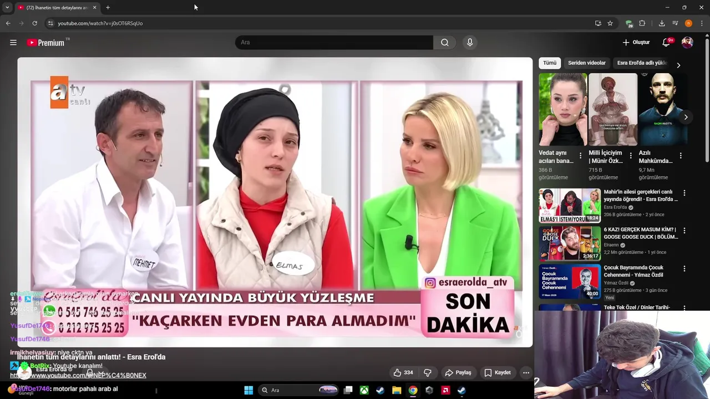Open the Goose Goose Duck video thumbnail
The height and width of the screenshot is (399, 710).
pos(570,244)
